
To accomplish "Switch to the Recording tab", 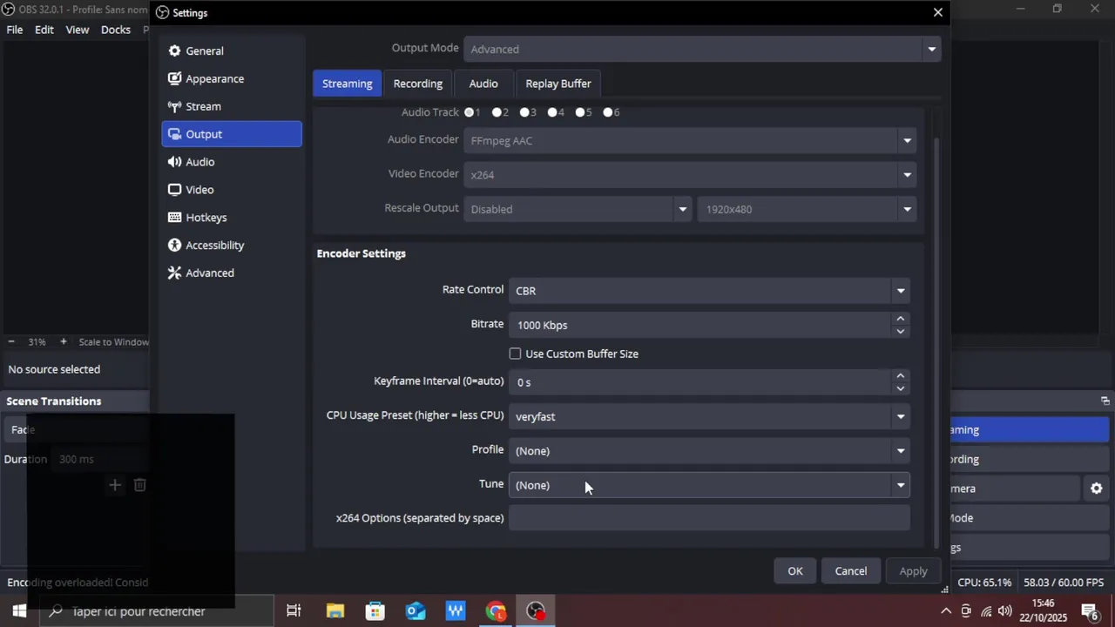I will click(x=418, y=84).
